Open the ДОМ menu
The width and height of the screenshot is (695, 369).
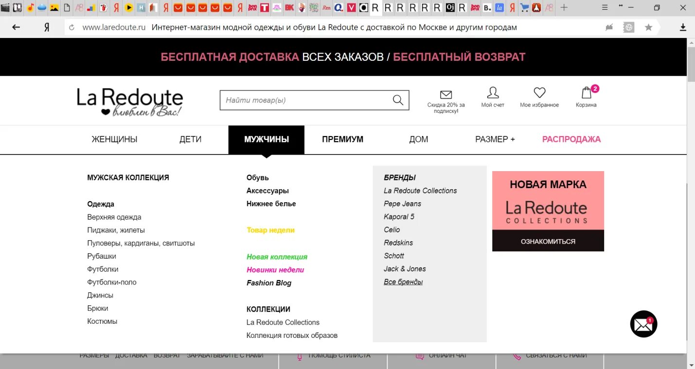419,140
